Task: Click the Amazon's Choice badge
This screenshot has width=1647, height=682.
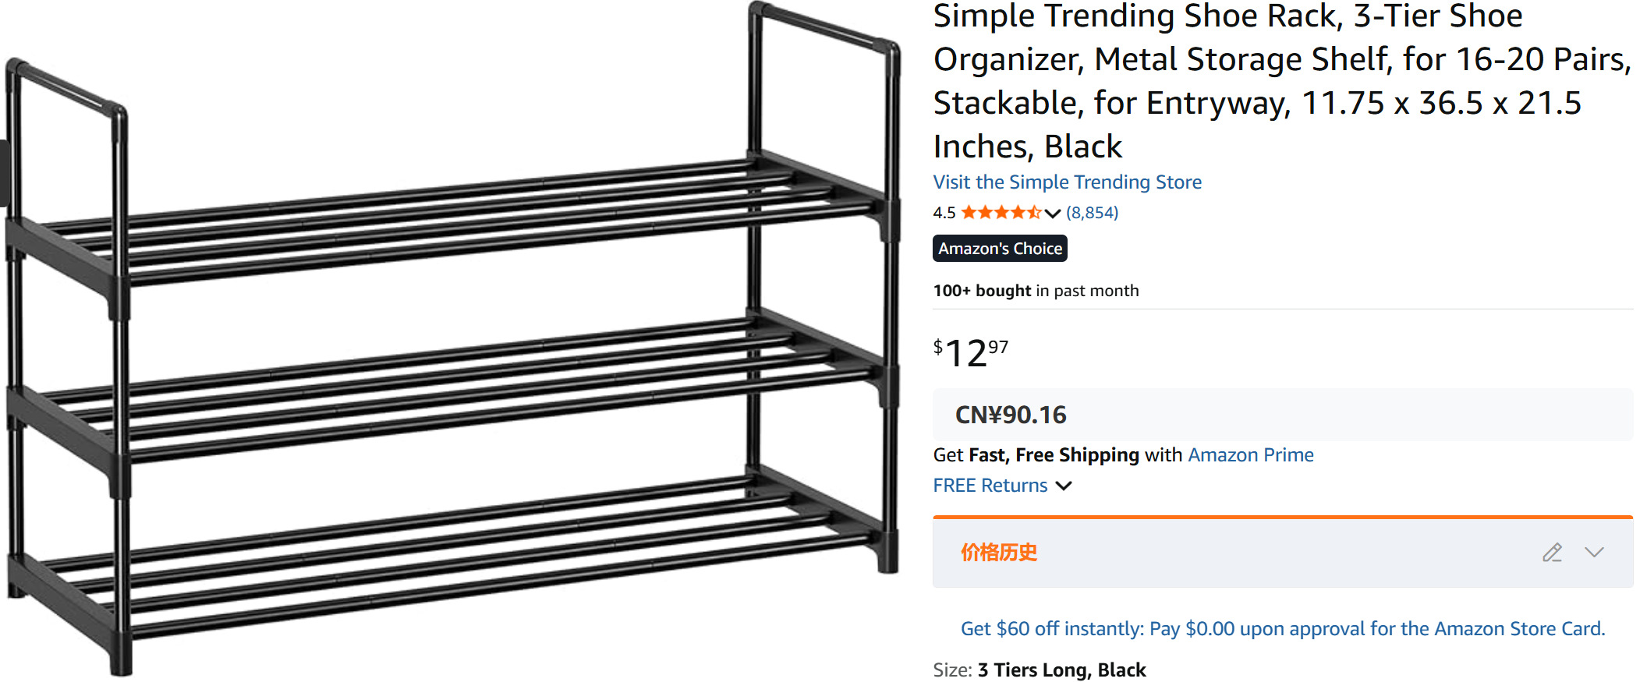Action: point(1000,249)
